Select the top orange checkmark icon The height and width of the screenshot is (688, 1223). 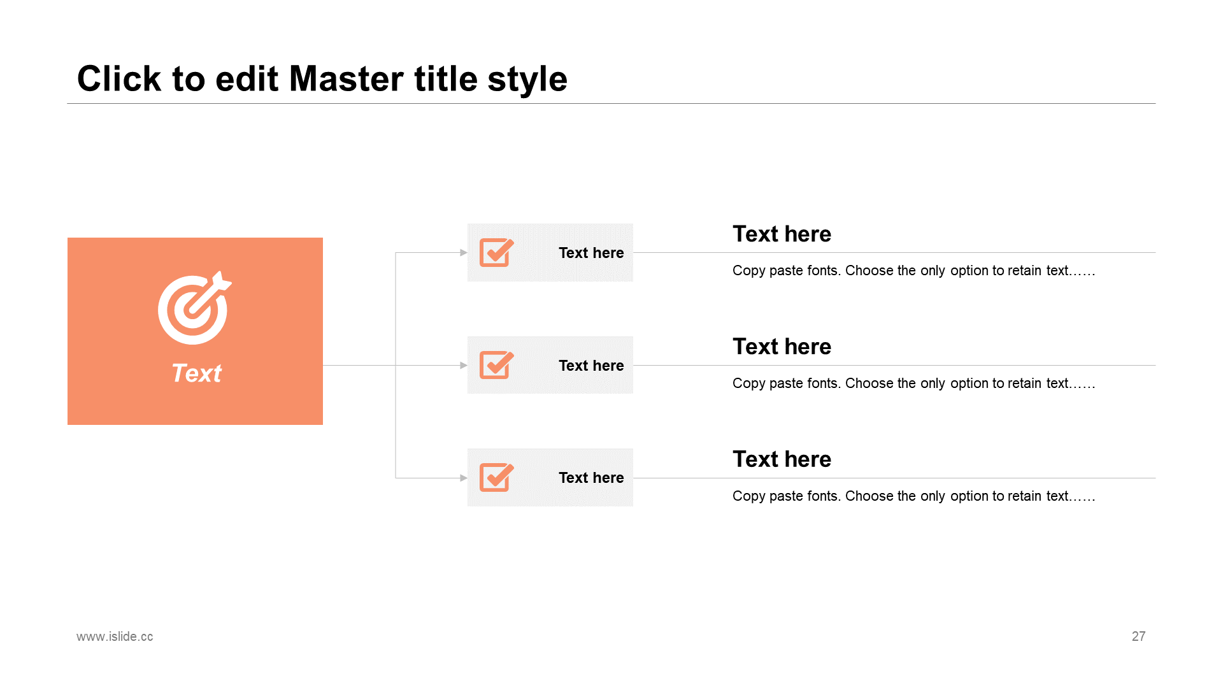[497, 252]
